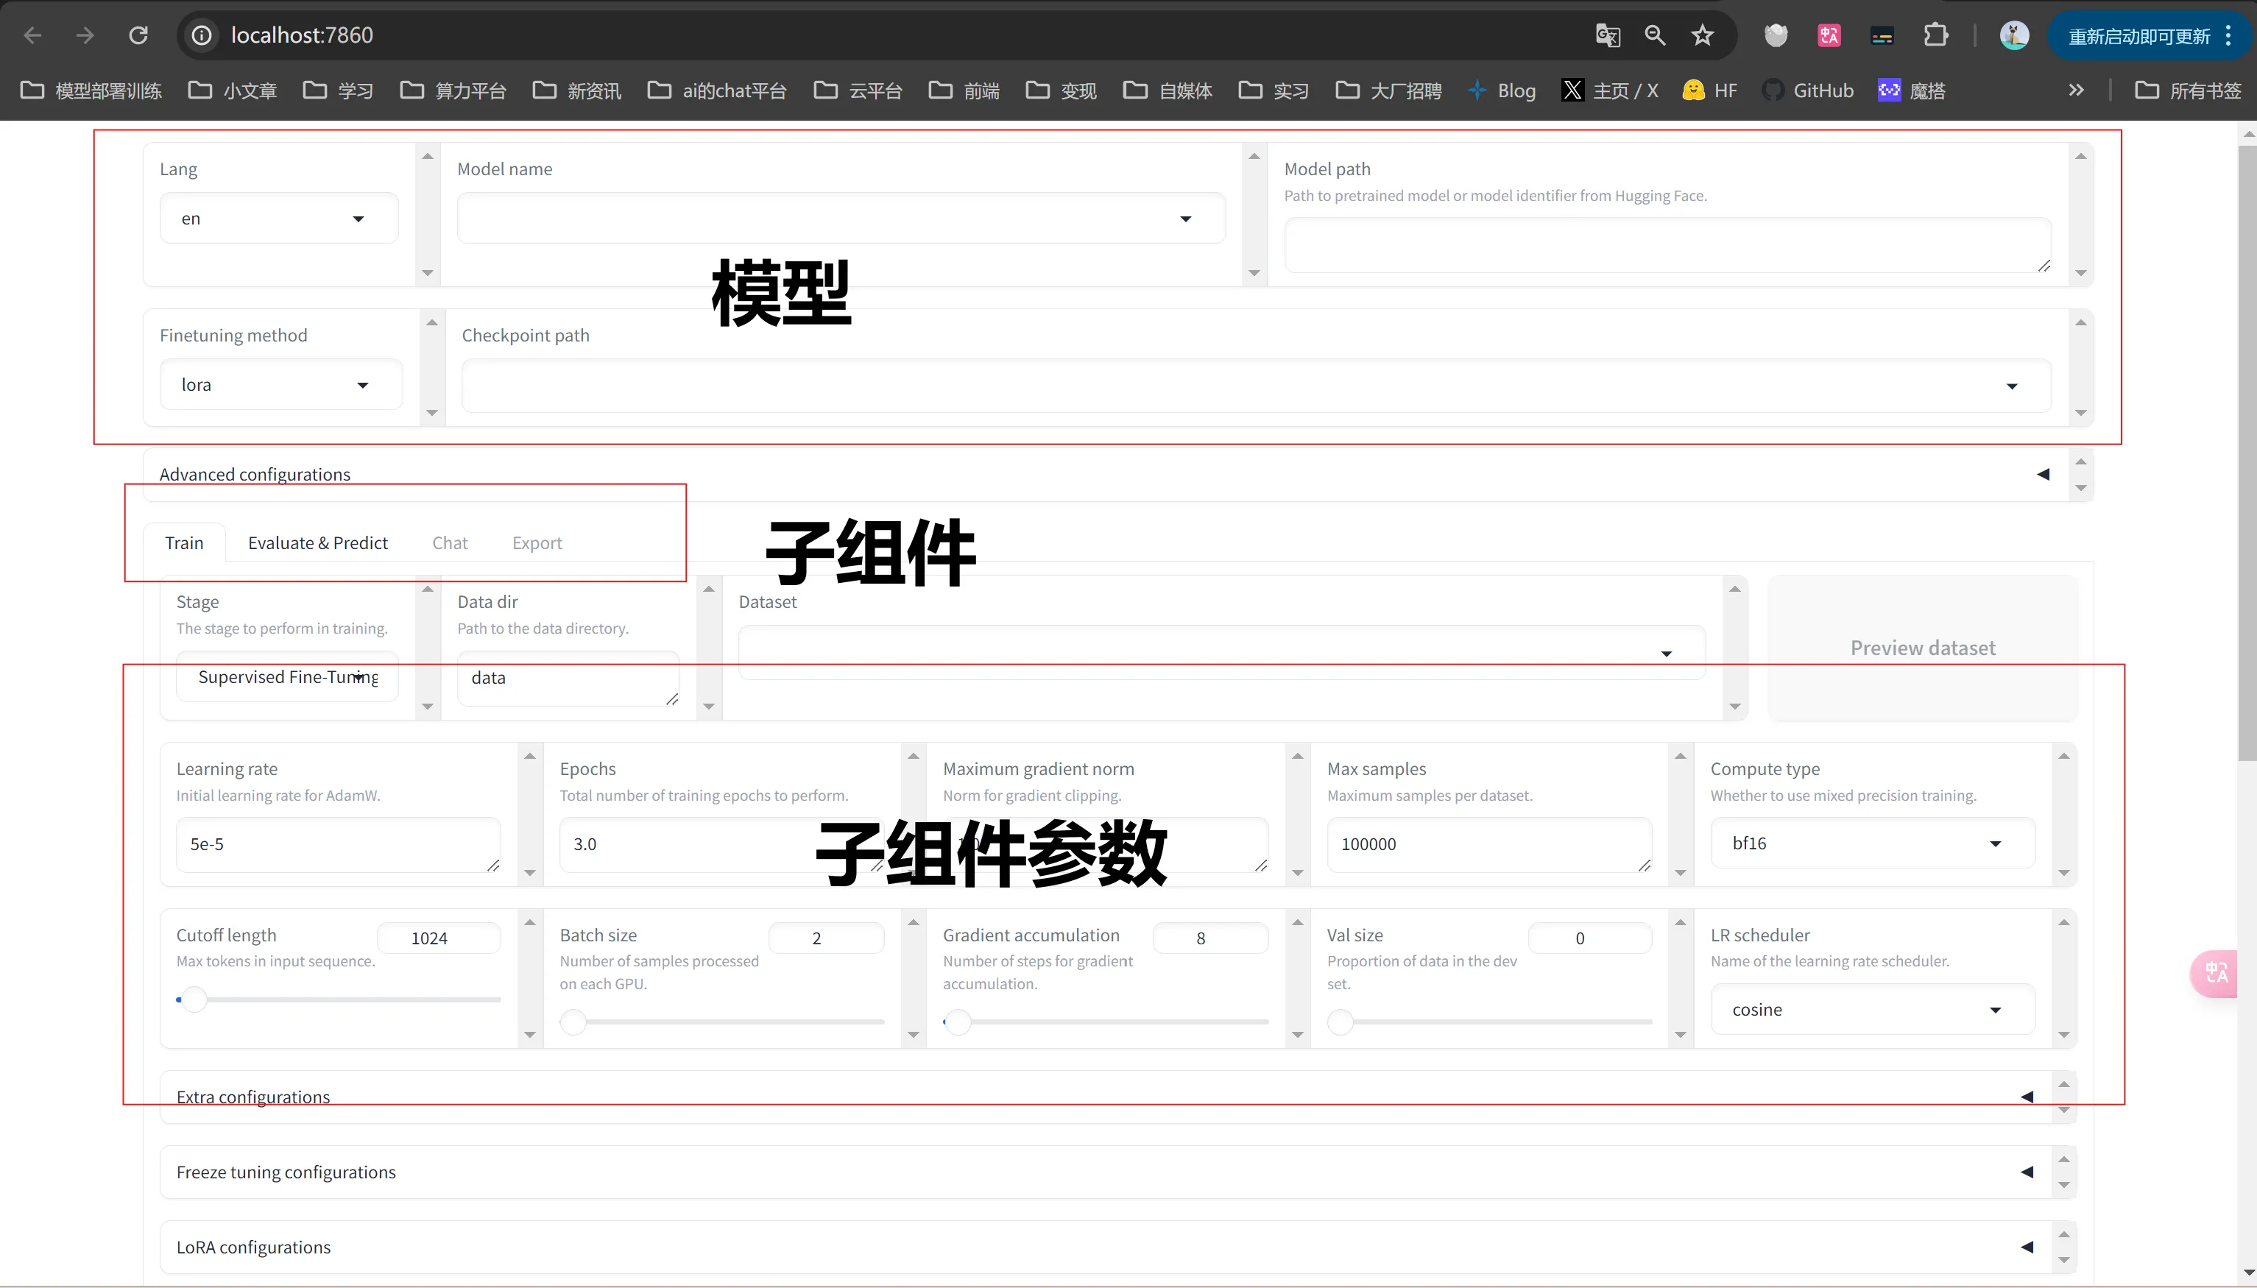Click the browser back arrow

click(x=32, y=35)
